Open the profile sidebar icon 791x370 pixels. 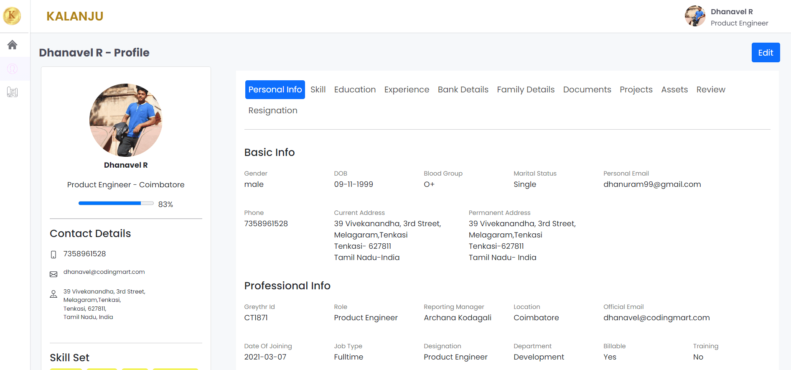(12, 69)
